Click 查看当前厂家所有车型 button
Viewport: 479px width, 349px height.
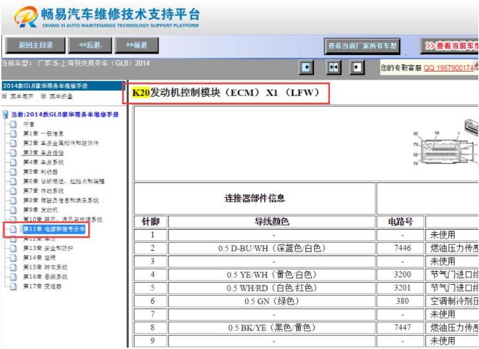pyautogui.click(x=362, y=46)
